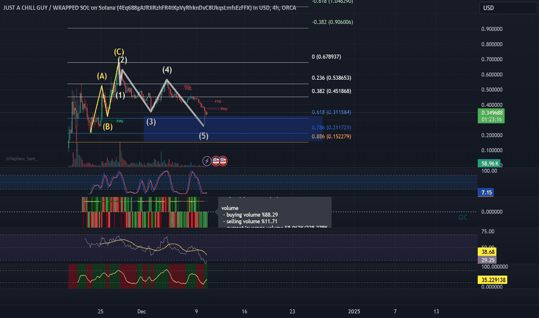Viewport: 539px width, 318px height.
Task: Click the '23' date on the time axis
Action: pyautogui.click(x=292, y=312)
